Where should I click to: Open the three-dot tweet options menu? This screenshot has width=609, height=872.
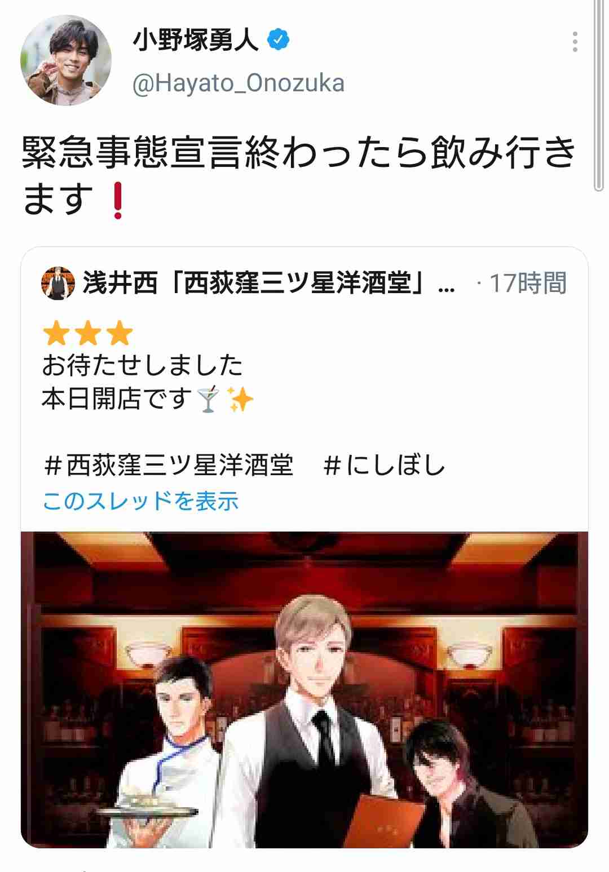pos(575,42)
